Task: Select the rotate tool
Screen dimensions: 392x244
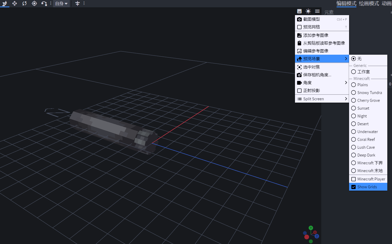Action: coord(24,3)
